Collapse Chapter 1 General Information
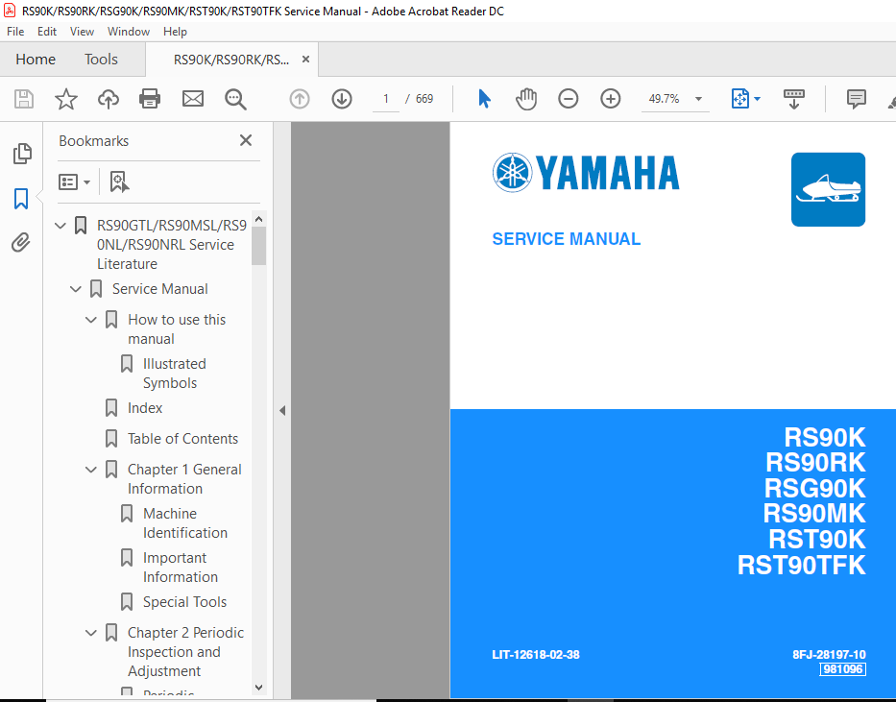896x702 pixels. pyautogui.click(x=91, y=470)
